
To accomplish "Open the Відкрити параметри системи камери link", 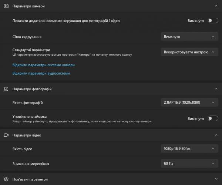I will pyautogui.click(x=43, y=65).
